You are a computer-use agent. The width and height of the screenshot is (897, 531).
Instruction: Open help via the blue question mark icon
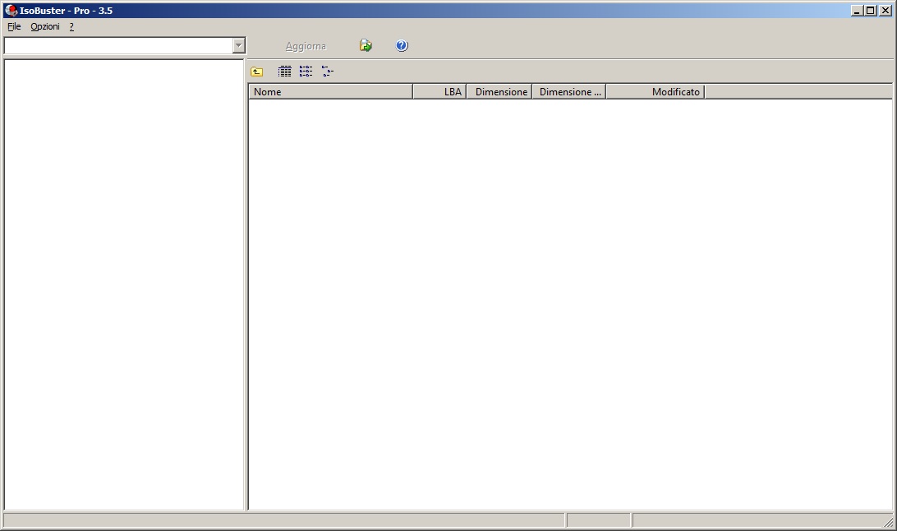point(402,46)
